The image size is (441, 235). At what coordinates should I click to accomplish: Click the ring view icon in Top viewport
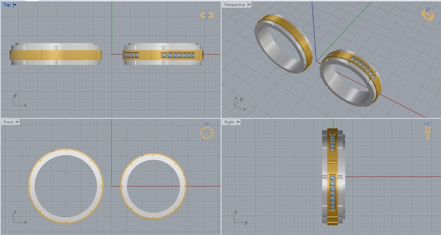click(207, 15)
